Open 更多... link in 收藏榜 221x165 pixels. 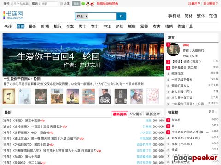pyautogui.click(x=213, y=112)
